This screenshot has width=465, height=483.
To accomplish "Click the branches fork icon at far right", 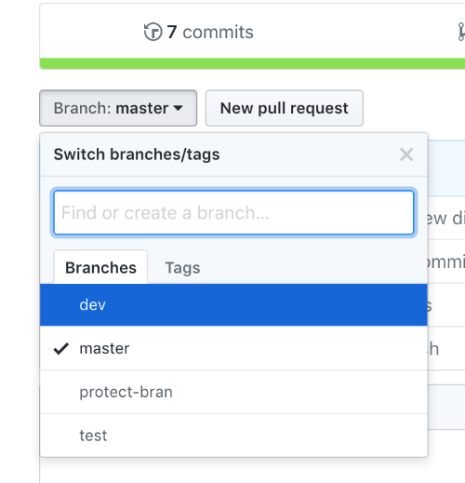I will [x=461, y=32].
